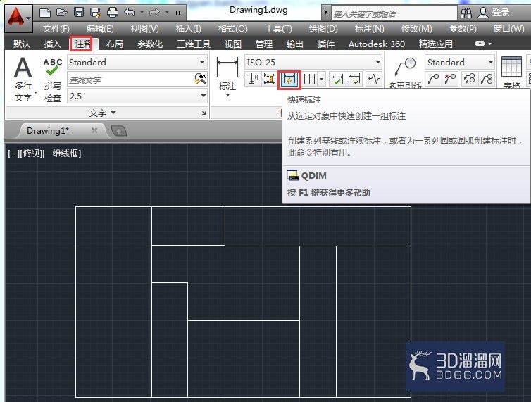Click the add leader icon
Image resolution: width=531 pixels, height=402 pixels.
pos(433,79)
